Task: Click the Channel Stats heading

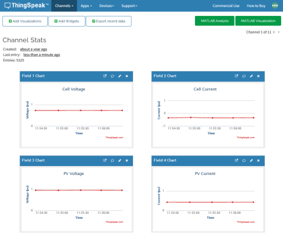Action: tap(24, 40)
